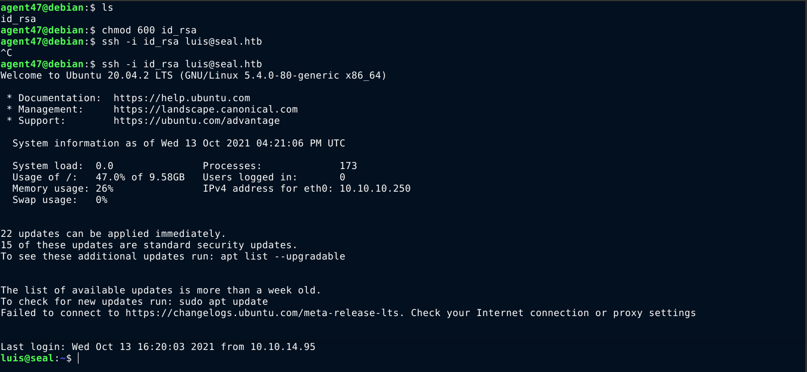Click the "apt list --upgradable" command text
This screenshot has height=372, width=807.
point(282,257)
